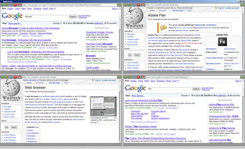Screen dimensions: 245x149
Task: Go back in top-left Google browser pane
Action: [2, 5]
